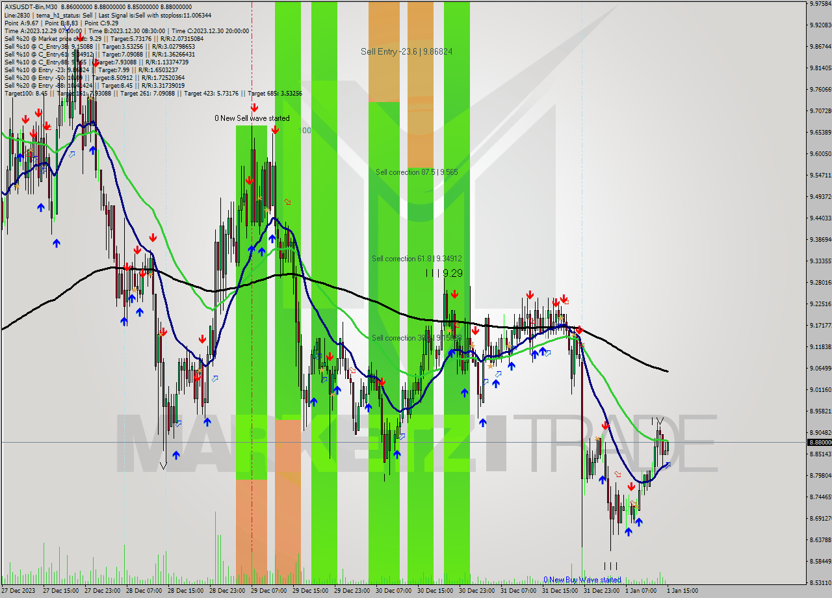This screenshot has width=832, height=598.
Task: Click the '27 Dec 23:00' time axis label
Action: (x=102, y=591)
